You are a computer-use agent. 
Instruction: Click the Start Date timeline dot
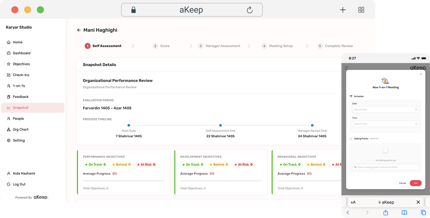(129, 125)
